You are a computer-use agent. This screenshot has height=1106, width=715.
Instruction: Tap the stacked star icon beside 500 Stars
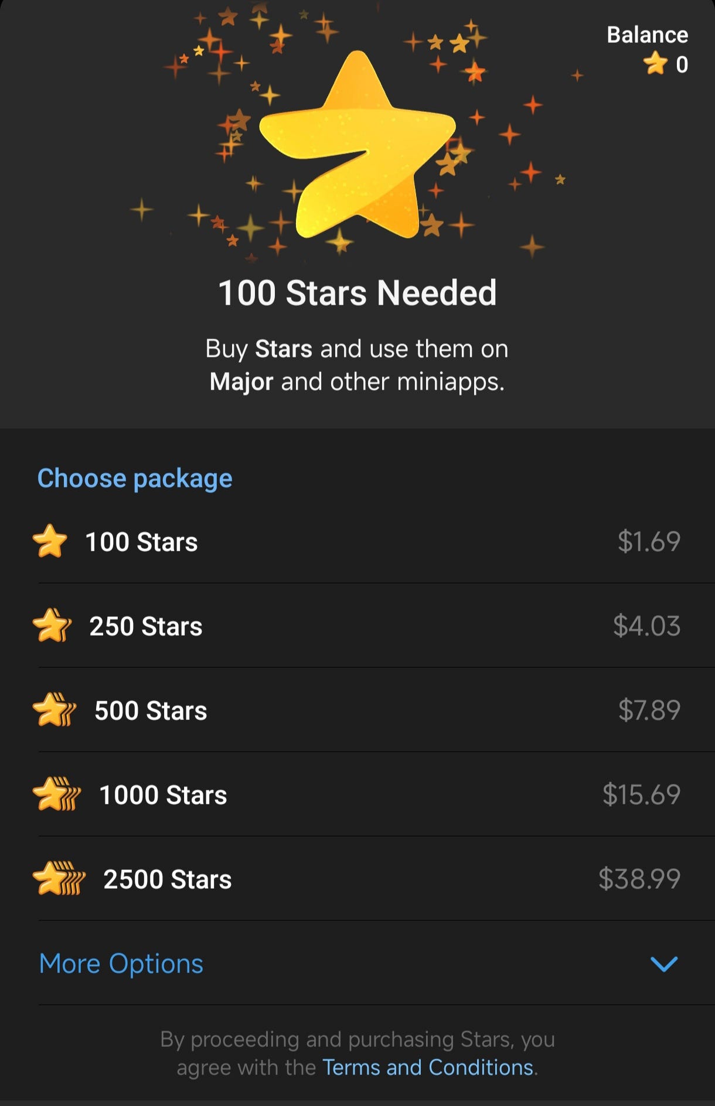tap(55, 710)
